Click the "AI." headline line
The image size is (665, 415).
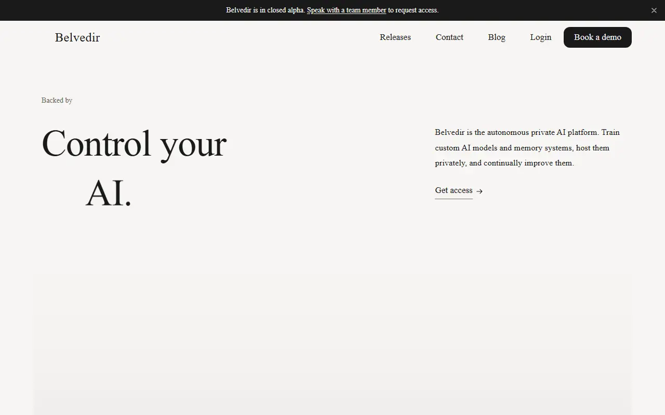[x=109, y=193]
